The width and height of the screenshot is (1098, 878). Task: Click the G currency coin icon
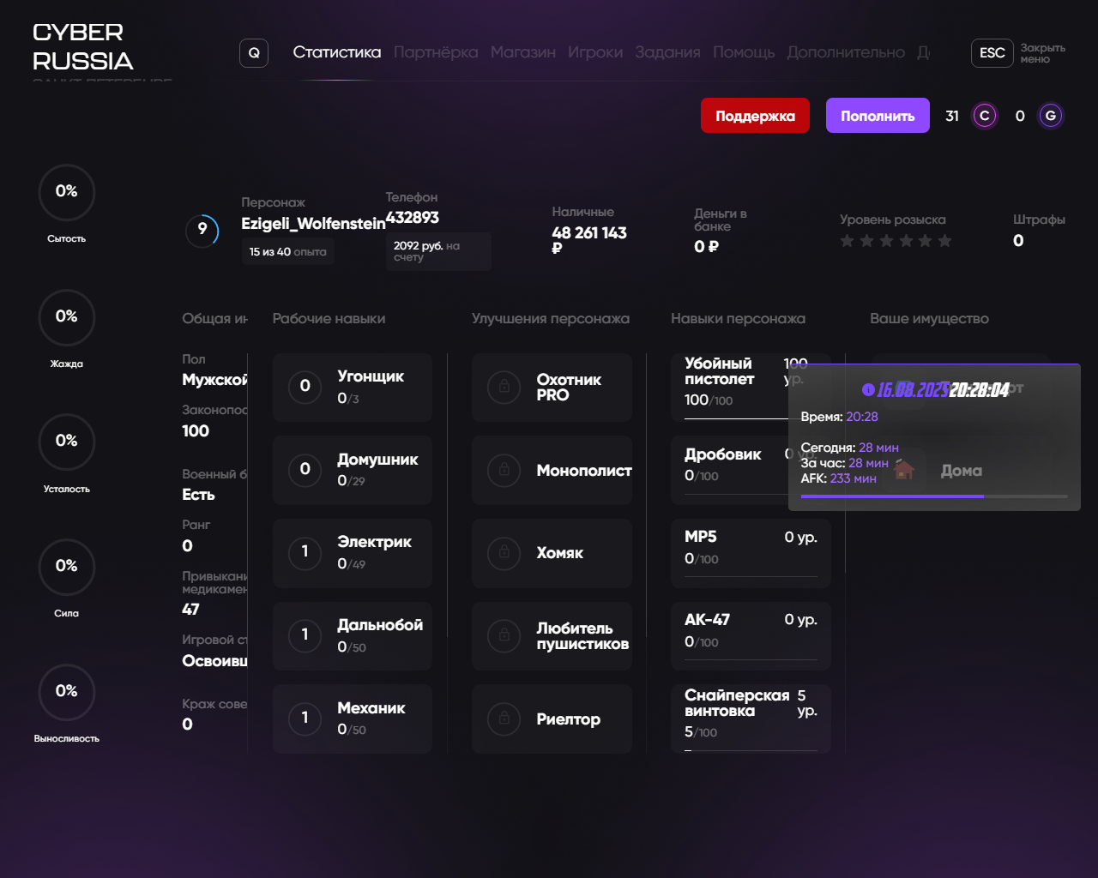coord(1050,116)
